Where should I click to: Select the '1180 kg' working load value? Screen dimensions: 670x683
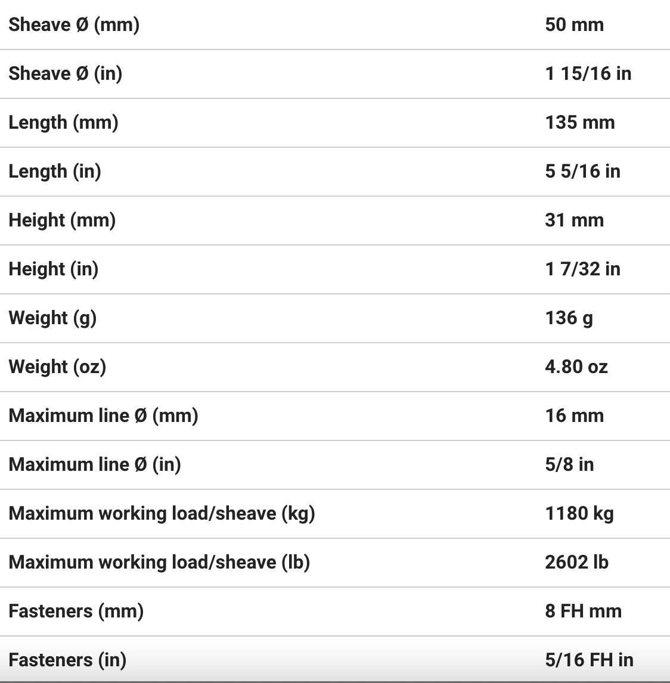coord(579,514)
